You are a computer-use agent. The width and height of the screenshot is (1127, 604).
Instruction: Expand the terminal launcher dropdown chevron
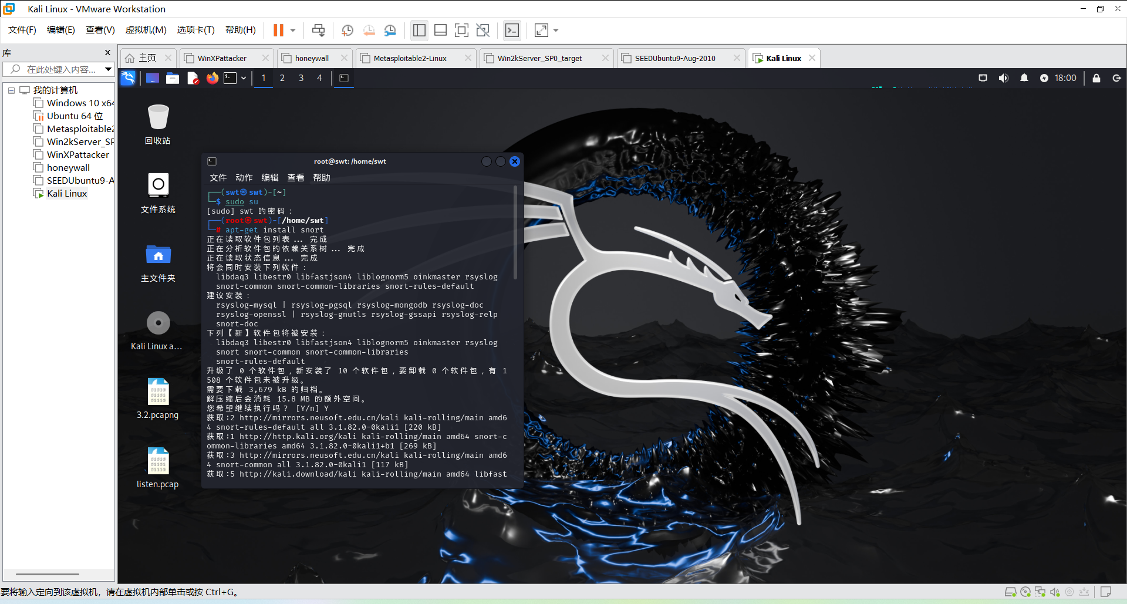pos(244,78)
